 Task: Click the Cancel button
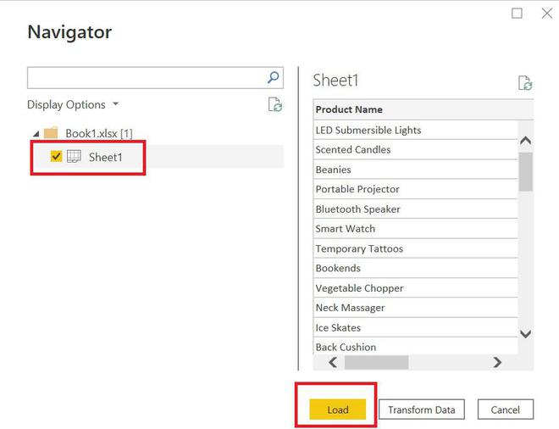[505, 410]
